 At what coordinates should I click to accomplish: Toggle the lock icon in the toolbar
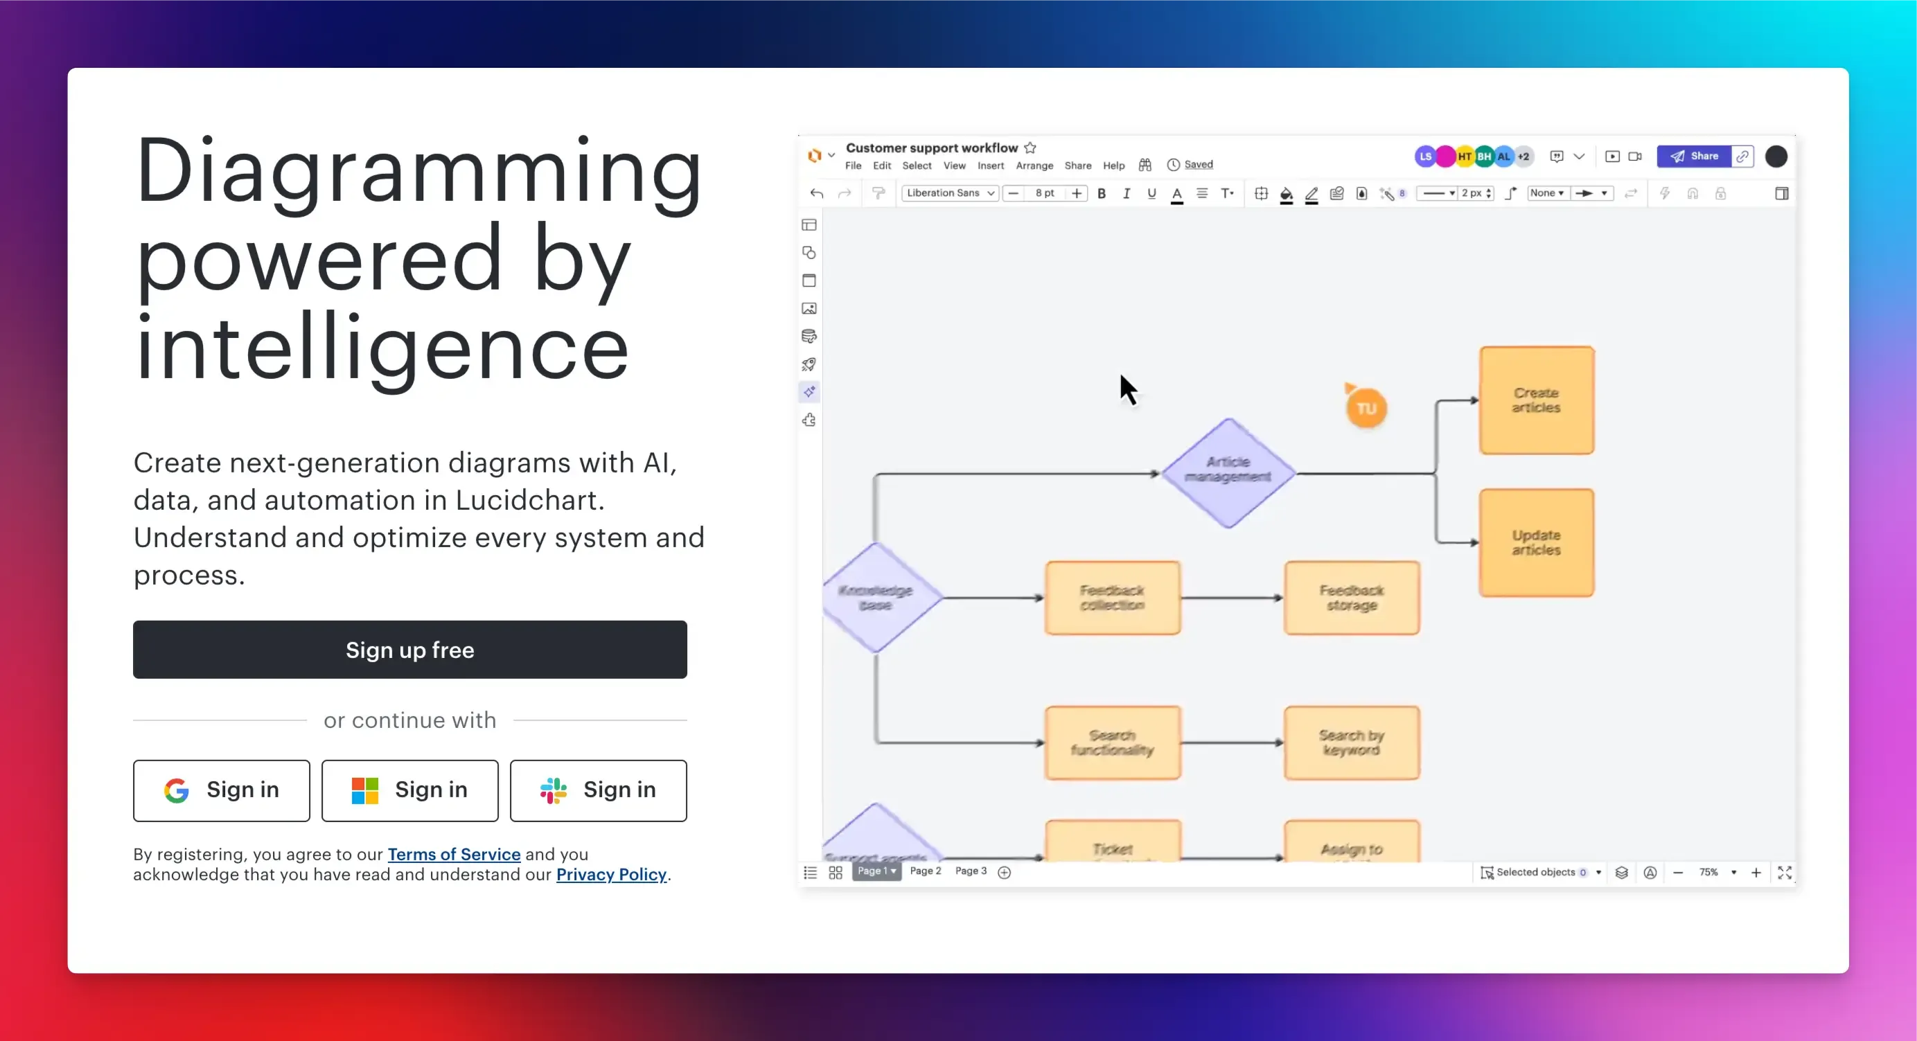[x=1720, y=193]
